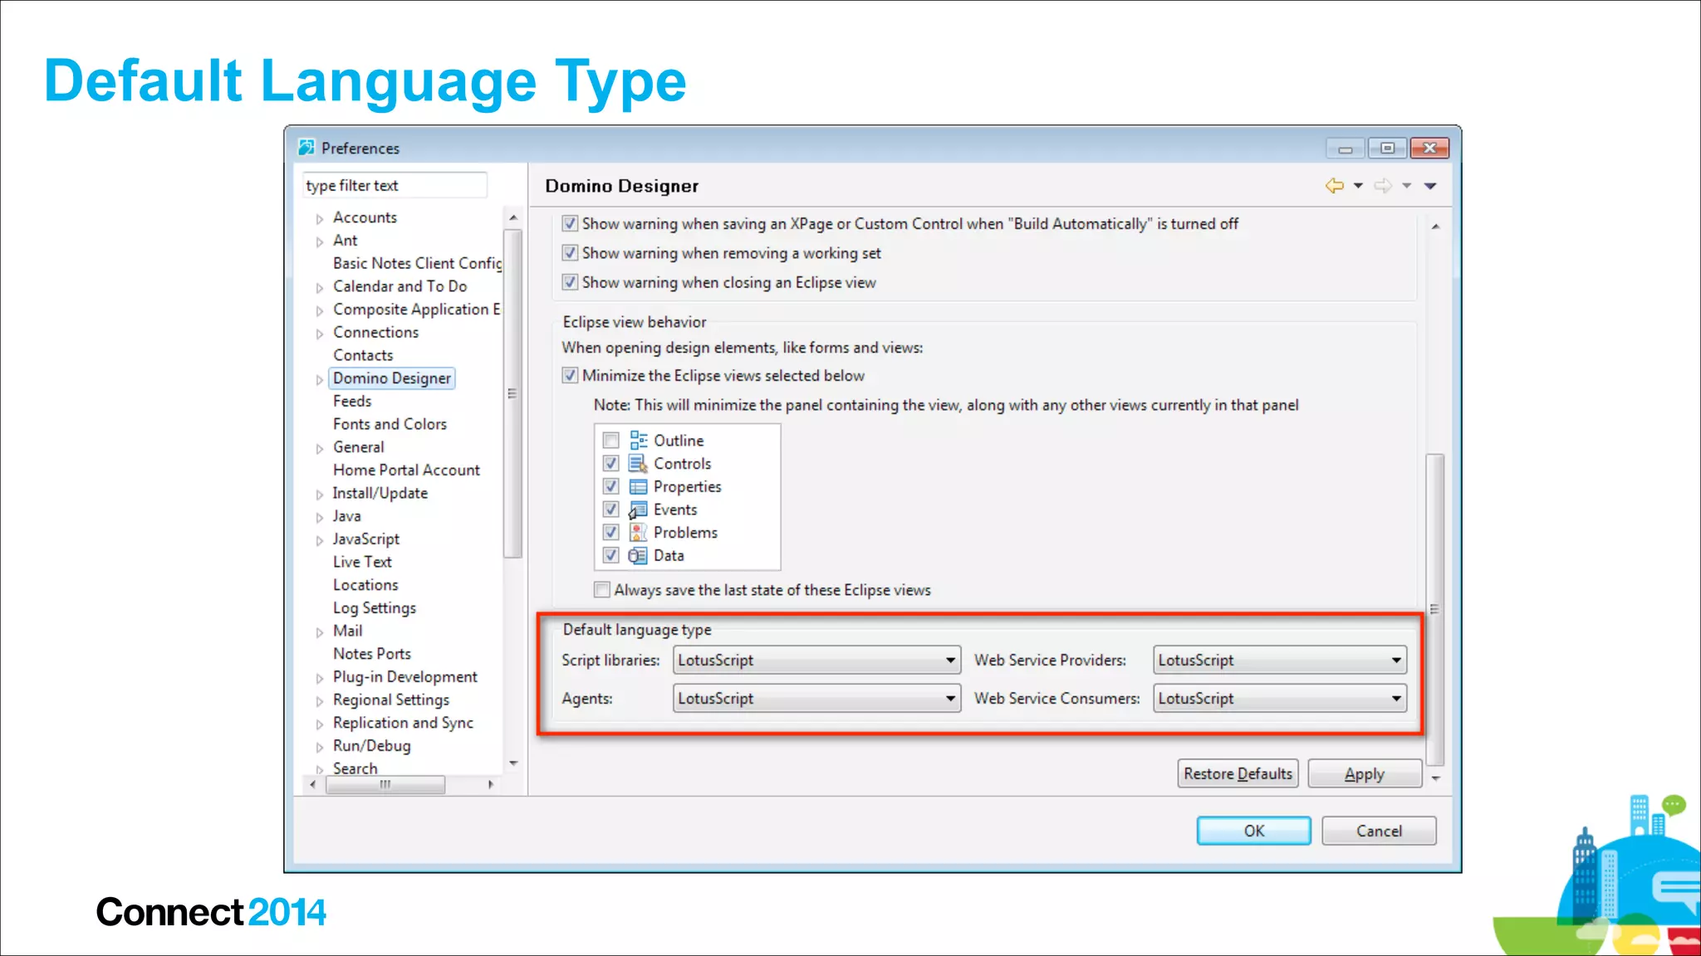Open the back history dropdown arrow

1358,186
